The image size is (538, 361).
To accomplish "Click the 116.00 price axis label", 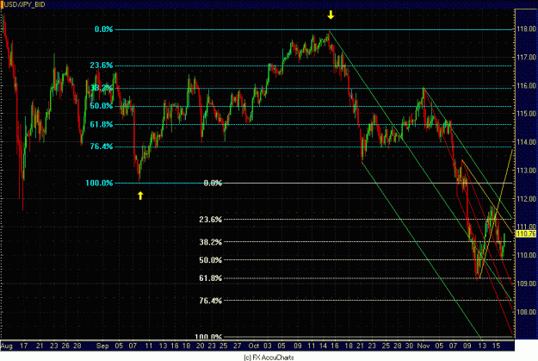I will [526, 85].
